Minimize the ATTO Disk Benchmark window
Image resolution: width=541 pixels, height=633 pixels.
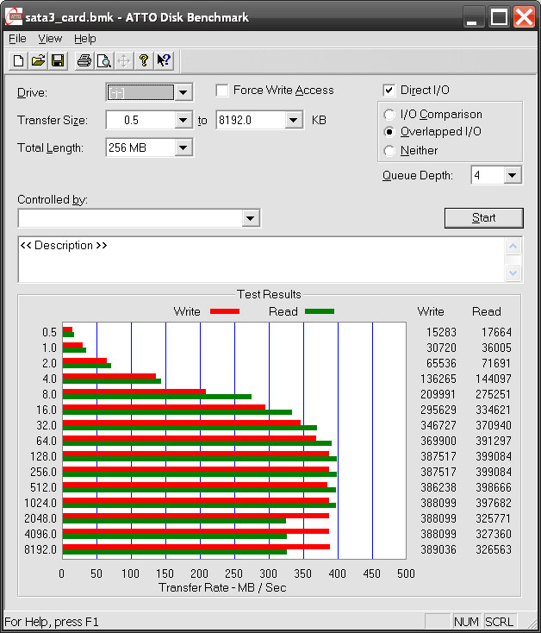(x=473, y=17)
